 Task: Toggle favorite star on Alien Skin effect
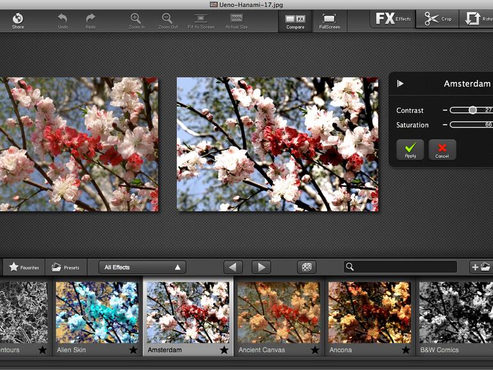[134, 350]
